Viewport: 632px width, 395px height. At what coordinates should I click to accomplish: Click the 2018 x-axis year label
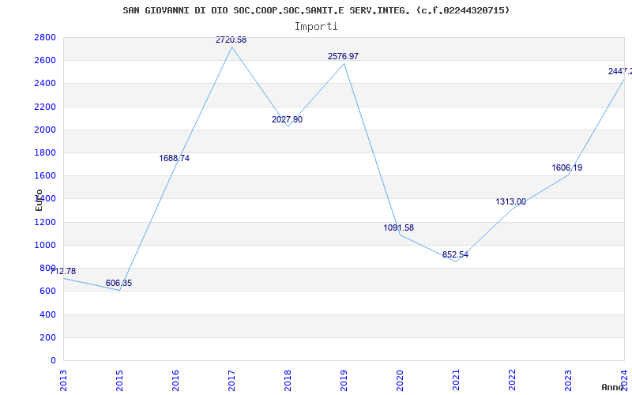coord(288,381)
